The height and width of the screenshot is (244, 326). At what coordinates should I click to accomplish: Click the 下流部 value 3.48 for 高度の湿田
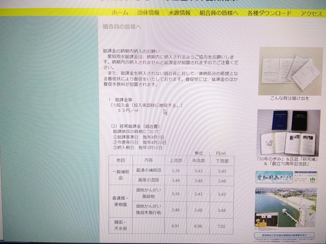tap(222, 181)
